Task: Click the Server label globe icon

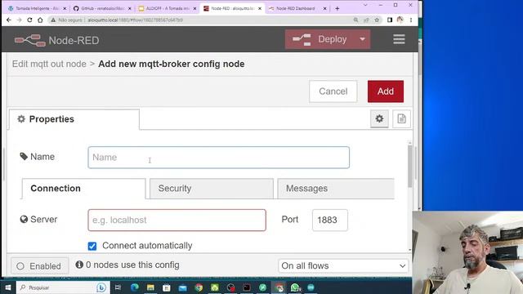Action: pyautogui.click(x=24, y=220)
